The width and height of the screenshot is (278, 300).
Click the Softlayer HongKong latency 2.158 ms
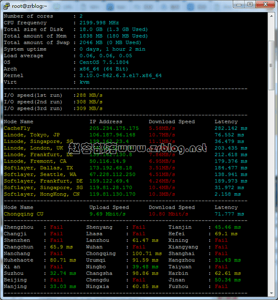(x=227, y=194)
